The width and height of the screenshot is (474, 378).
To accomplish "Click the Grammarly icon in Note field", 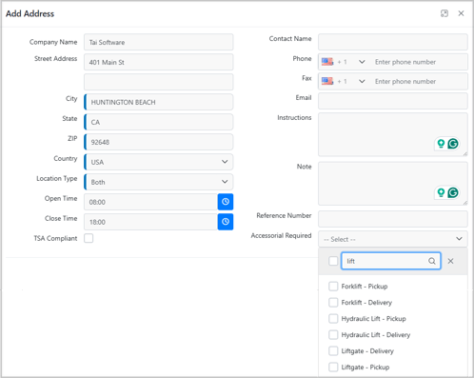I will [x=453, y=192].
